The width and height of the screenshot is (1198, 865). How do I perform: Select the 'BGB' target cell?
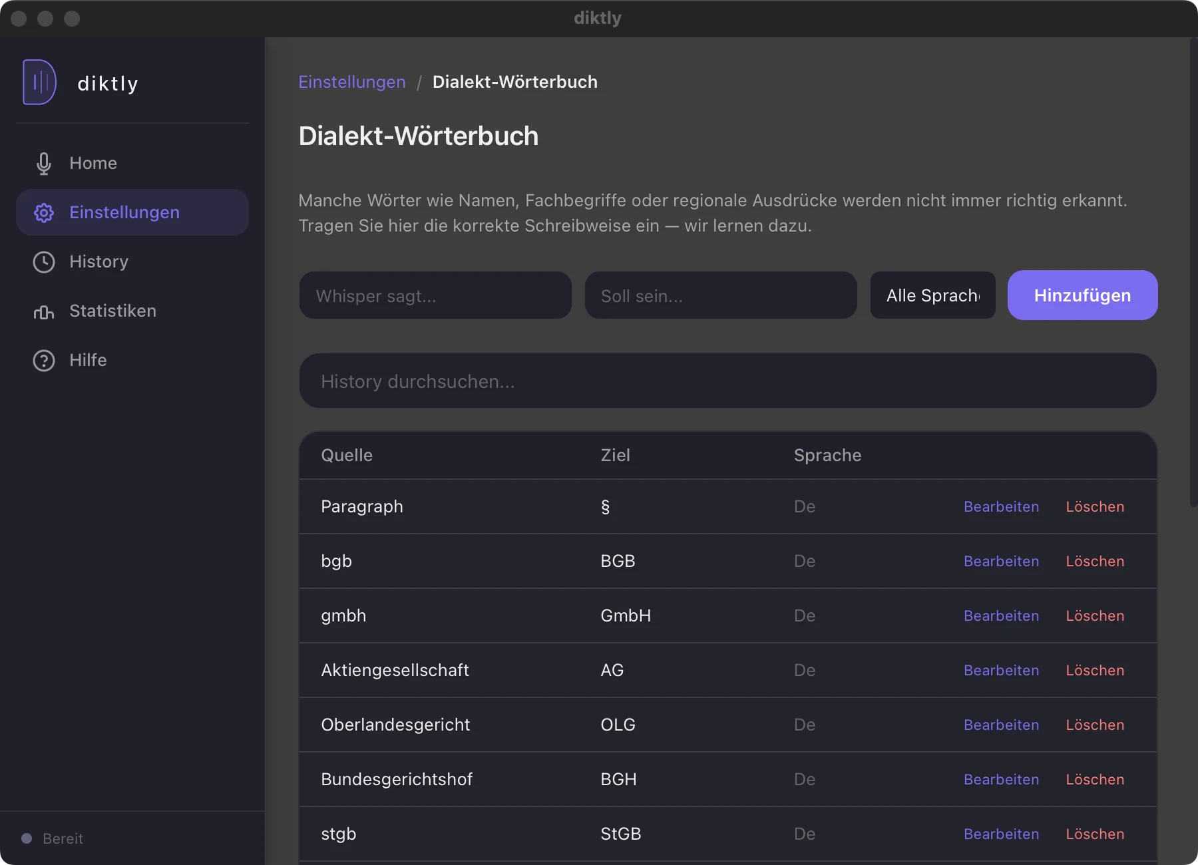click(618, 561)
